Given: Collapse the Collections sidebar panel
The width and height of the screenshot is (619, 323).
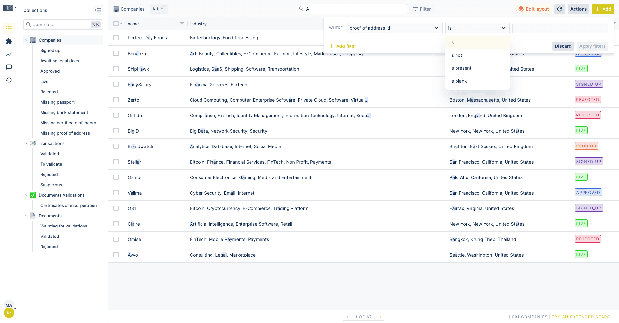Looking at the screenshot, I should pos(98,10).
